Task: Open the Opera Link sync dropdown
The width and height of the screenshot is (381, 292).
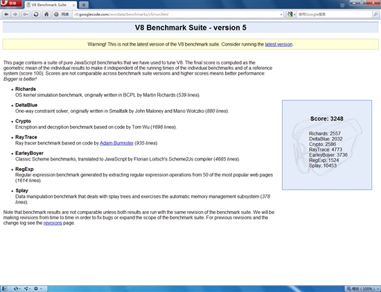Action: tap(17, 289)
